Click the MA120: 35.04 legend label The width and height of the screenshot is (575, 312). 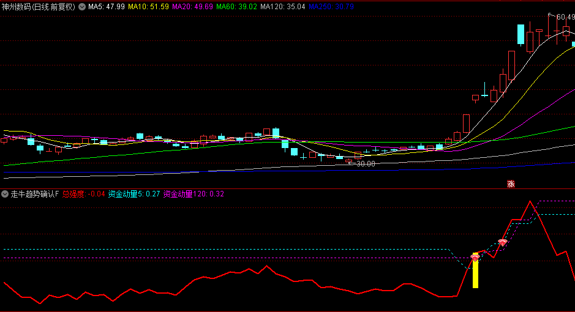click(x=283, y=7)
